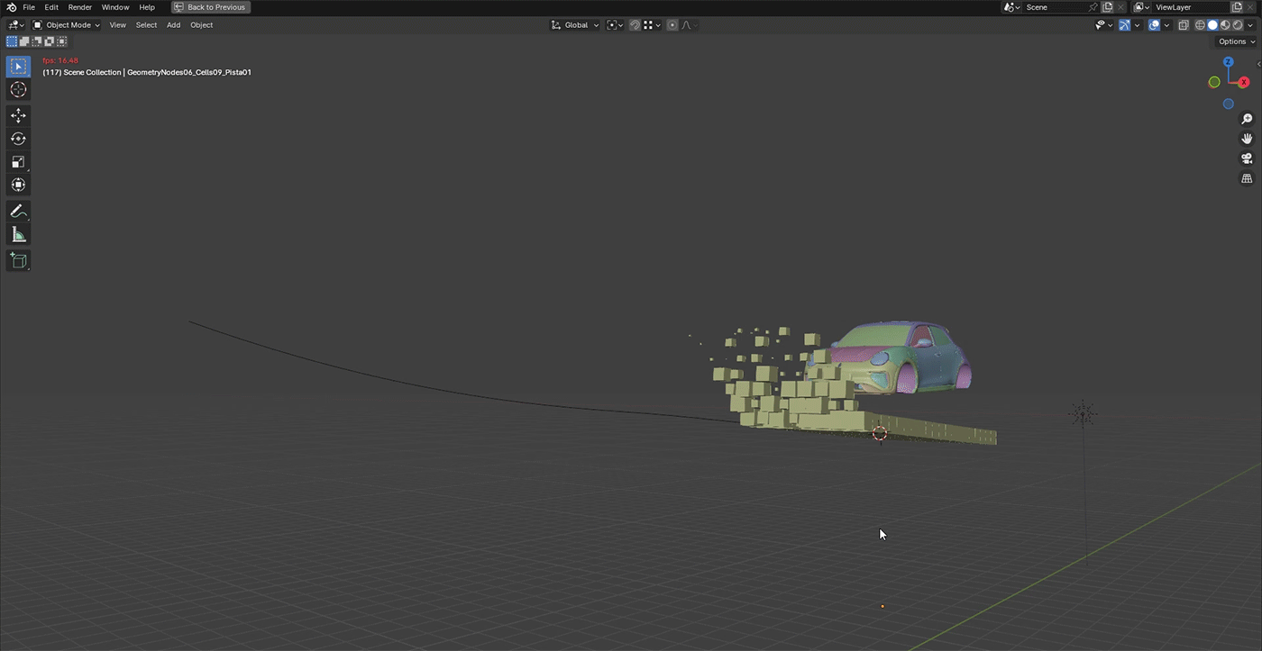Screen dimensions: 1262x651
Task: Click the ViewLayer name field
Action: click(1192, 7)
